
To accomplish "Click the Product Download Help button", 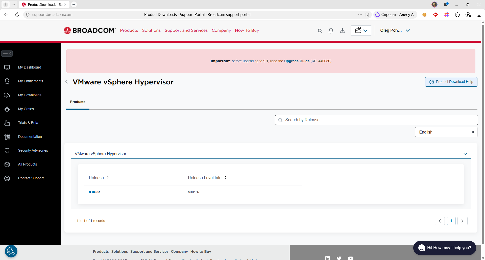I will pyautogui.click(x=451, y=82).
